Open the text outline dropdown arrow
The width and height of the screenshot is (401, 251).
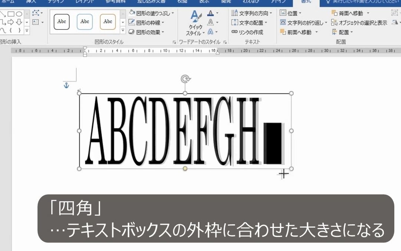coord(217,23)
